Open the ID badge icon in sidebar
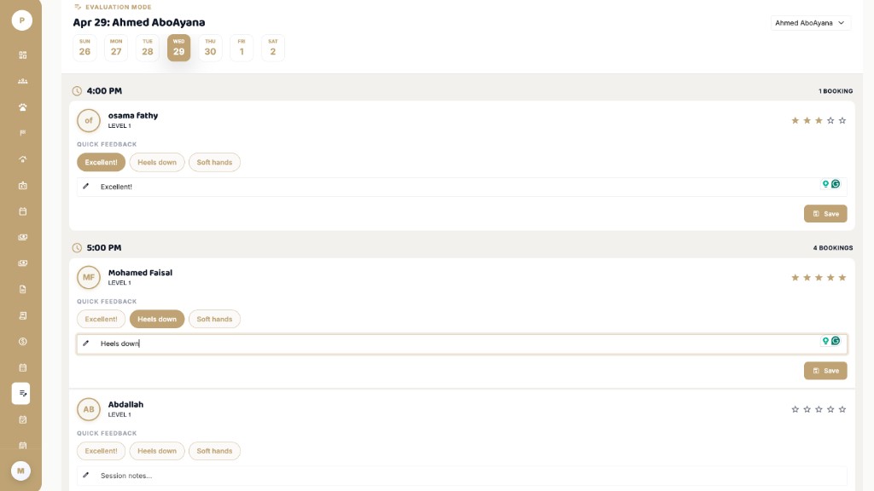874x491 pixels. pyautogui.click(x=23, y=185)
